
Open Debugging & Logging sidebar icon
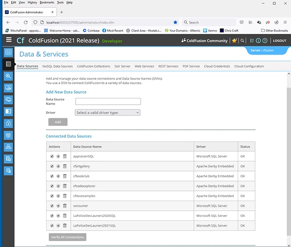pos(8,76)
